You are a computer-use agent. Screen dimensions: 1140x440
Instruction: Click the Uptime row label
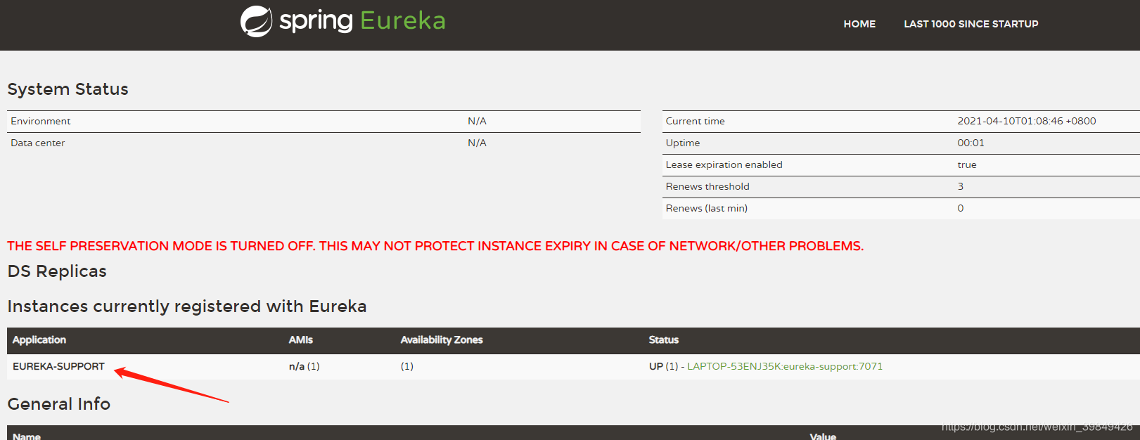pyautogui.click(x=683, y=143)
